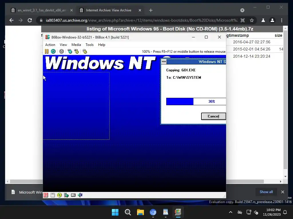Viewport: 293px width, 219px height.
Task: Click the browser page vertical scrollbar
Action: (285, 100)
